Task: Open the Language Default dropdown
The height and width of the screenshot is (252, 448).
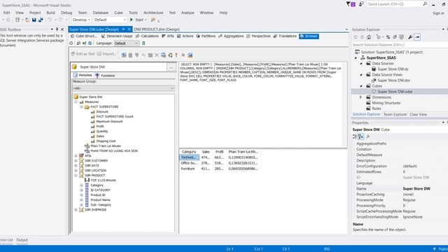Action: [126, 43]
